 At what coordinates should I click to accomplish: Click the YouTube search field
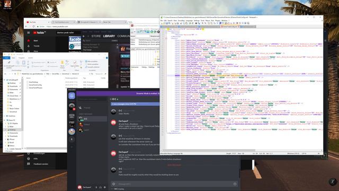tap(68, 32)
